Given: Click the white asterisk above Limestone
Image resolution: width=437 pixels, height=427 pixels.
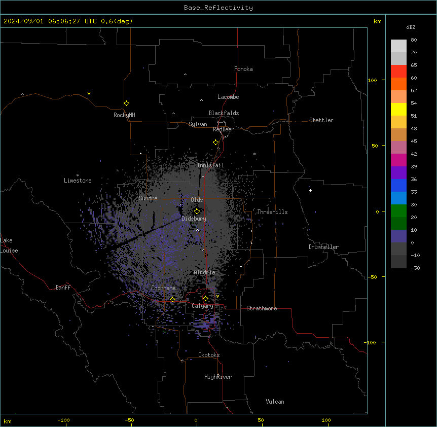Looking at the screenshot, I should pyautogui.click(x=78, y=175).
